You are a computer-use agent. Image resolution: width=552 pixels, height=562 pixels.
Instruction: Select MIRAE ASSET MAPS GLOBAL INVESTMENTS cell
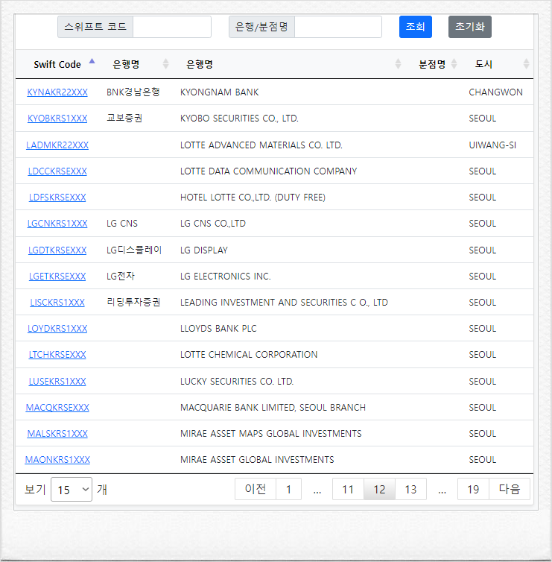[271, 434]
